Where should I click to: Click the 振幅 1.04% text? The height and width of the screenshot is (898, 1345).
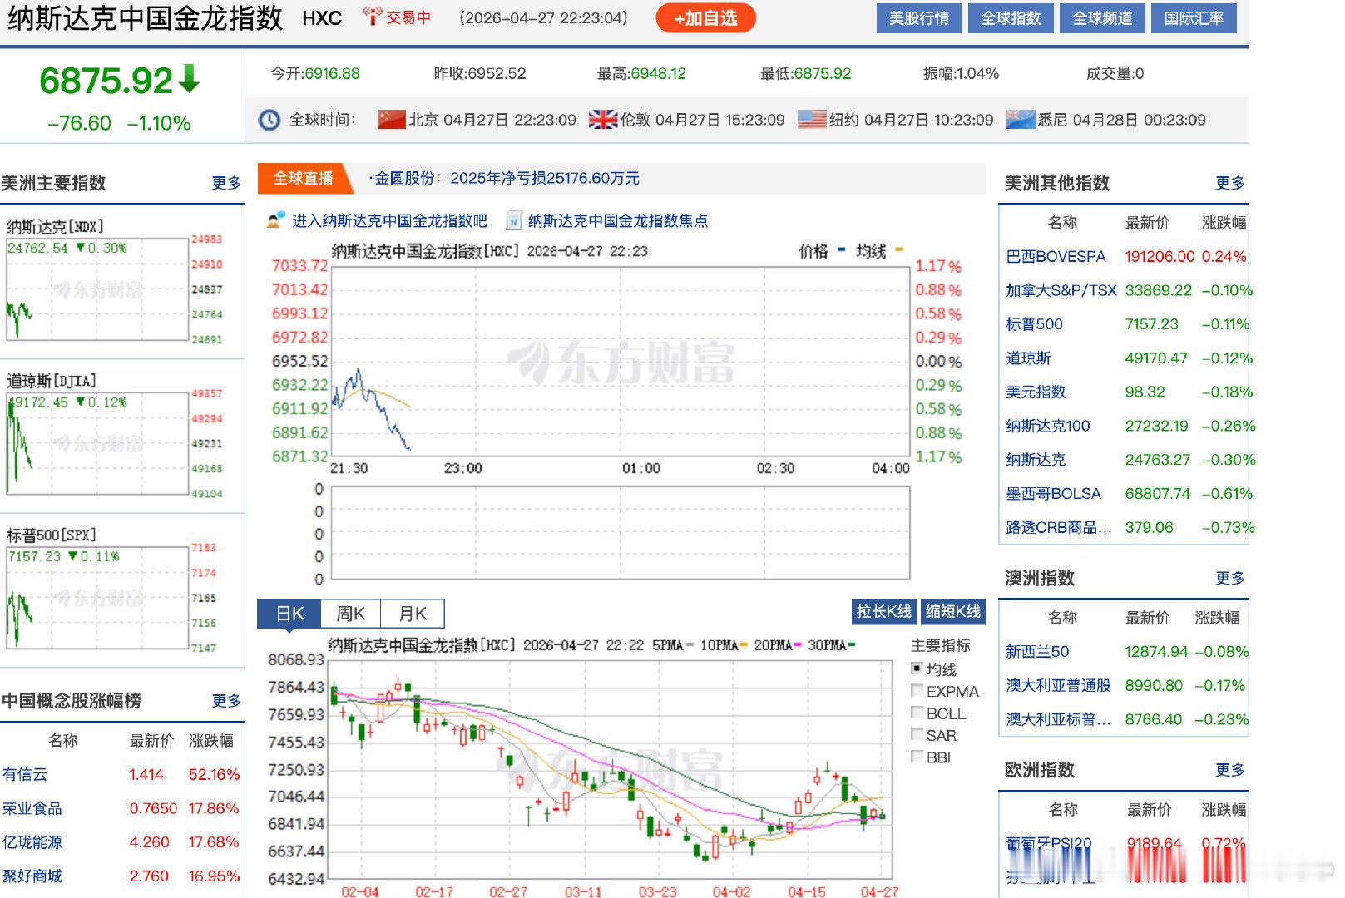(x=961, y=73)
